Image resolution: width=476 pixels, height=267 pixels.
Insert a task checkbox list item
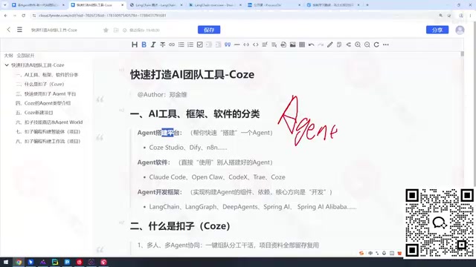pos(200,44)
